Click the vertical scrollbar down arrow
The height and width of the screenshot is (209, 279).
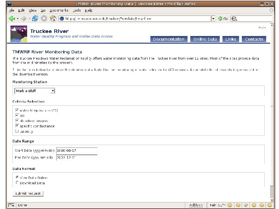[x=272, y=200]
